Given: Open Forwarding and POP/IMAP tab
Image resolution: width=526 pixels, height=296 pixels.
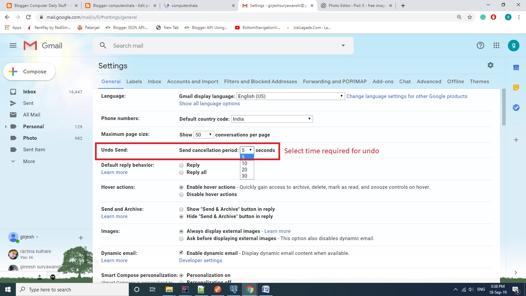Looking at the screenshot, I should point(335,82).
